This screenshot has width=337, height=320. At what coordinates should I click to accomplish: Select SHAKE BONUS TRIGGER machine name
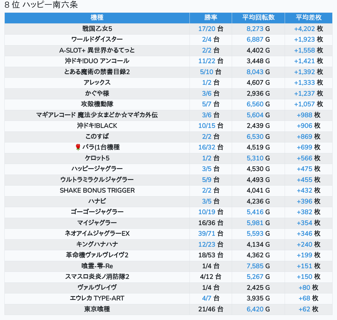pos(97,190)
